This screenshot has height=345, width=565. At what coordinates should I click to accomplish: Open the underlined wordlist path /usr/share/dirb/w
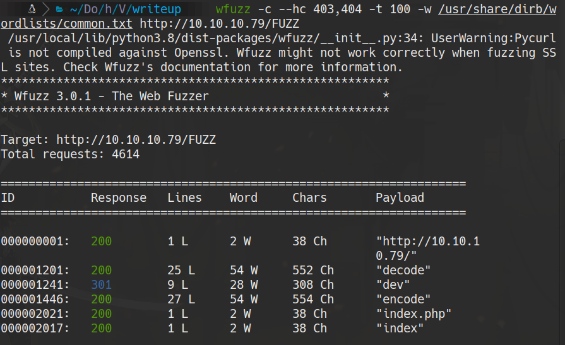click(x=497, y=9)
